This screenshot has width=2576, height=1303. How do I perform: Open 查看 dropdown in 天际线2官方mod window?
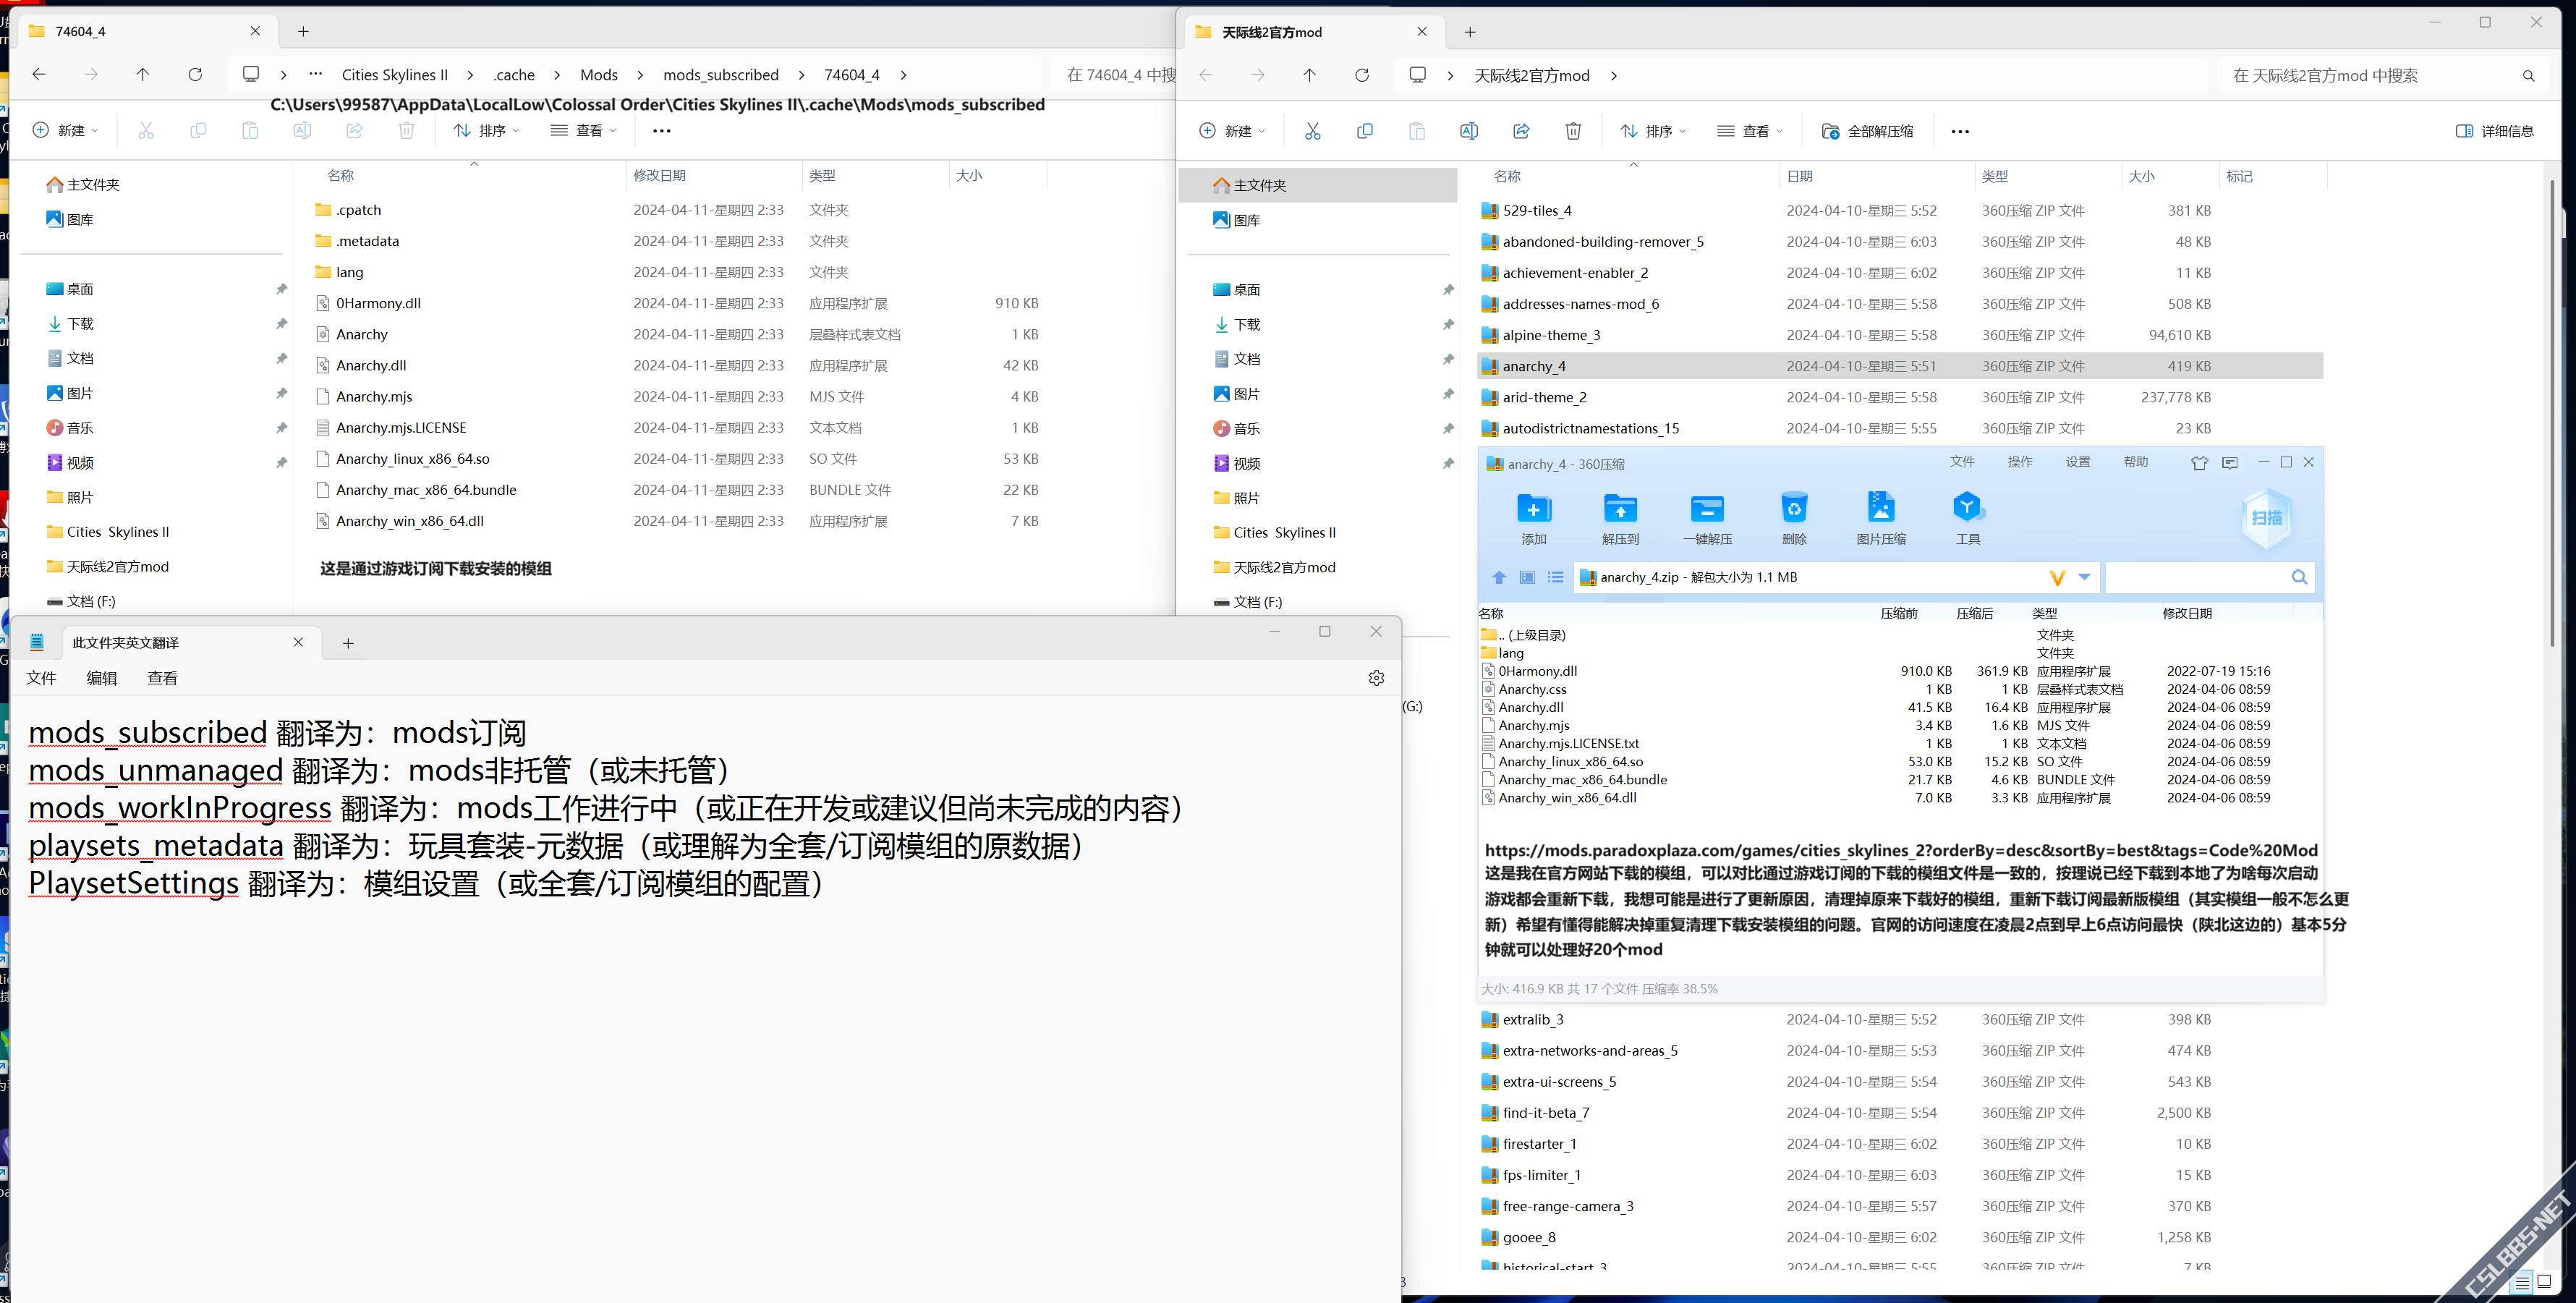tap(1750, 131)
